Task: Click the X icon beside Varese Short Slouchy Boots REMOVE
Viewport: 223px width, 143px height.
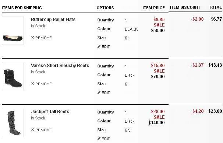Action: click(x=33, y=83)
